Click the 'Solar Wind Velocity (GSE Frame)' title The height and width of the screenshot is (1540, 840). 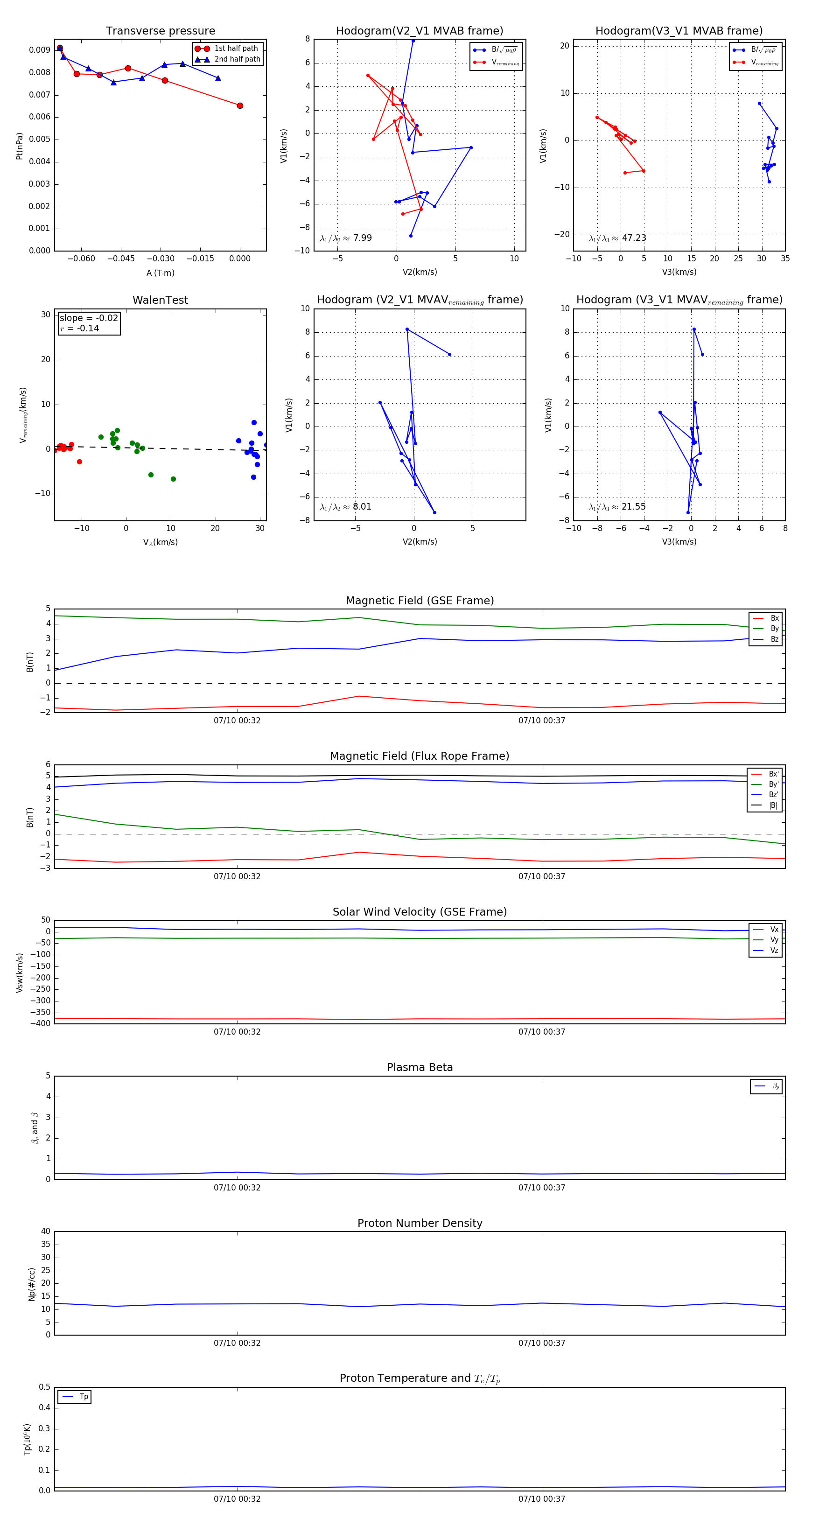click(420, 912)
